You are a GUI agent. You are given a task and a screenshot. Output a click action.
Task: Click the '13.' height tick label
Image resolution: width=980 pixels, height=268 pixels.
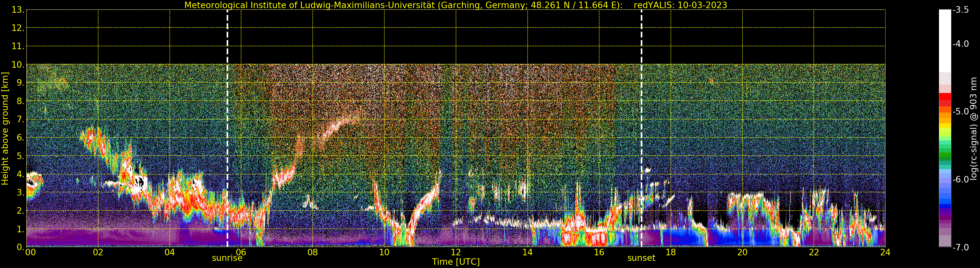(18, 10)
